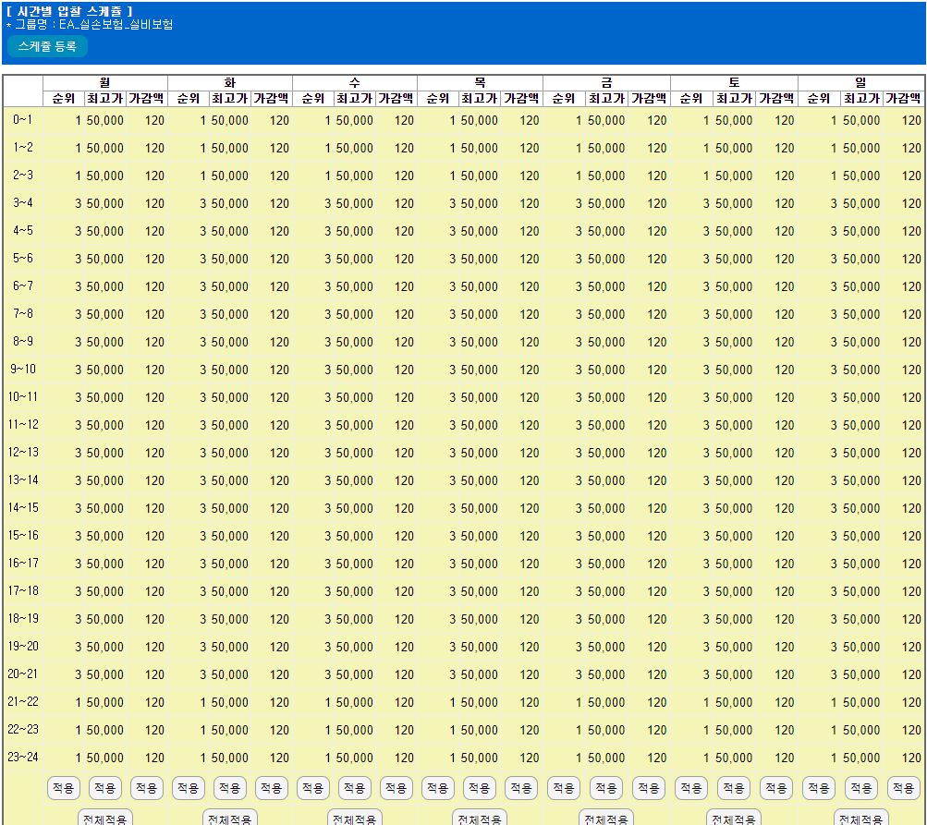Apply Sunday's 순위 column with 적용
Screen dimensions: 927x825
pyautogui.click(x=819, y=788)
